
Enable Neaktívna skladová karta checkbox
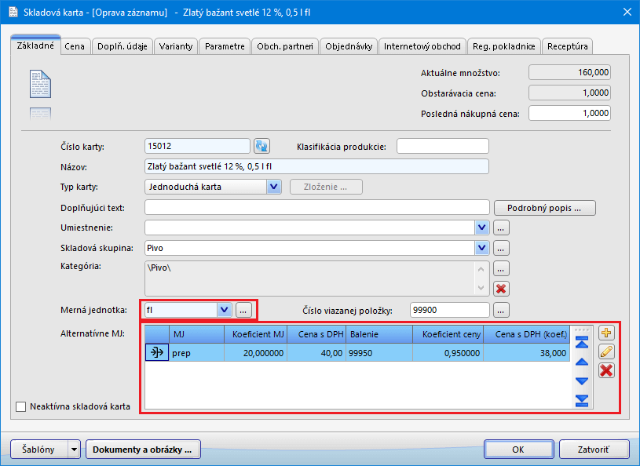pyautogui.click(x=21, y=406)
